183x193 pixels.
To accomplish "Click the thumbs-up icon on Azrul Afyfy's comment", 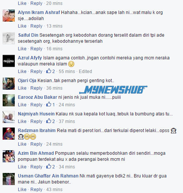I will (48, 71).
